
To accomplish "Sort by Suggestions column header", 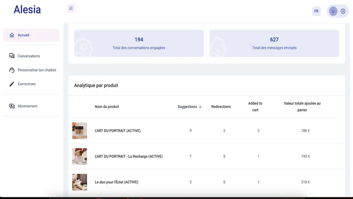I will pos(187,107).
